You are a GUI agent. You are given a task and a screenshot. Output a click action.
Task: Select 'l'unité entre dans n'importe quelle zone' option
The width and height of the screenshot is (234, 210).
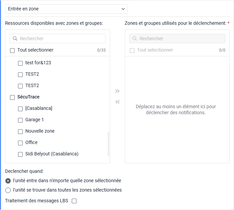8,181
